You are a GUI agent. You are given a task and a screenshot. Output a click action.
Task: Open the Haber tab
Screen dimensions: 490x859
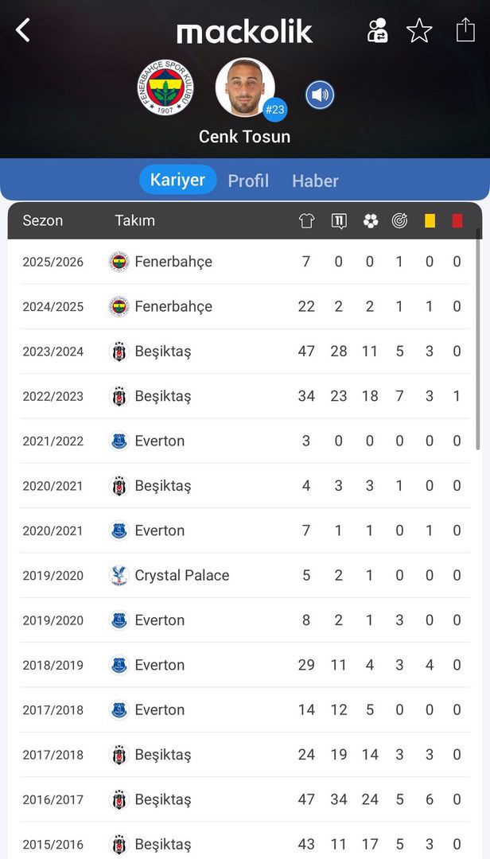pos(315,181)
